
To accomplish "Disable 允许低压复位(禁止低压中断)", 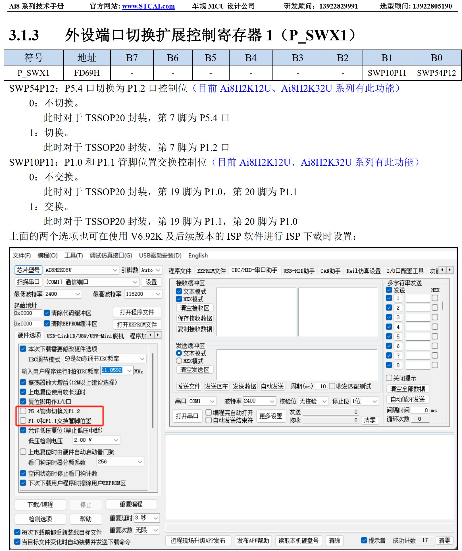I will (x=23, y=430).
